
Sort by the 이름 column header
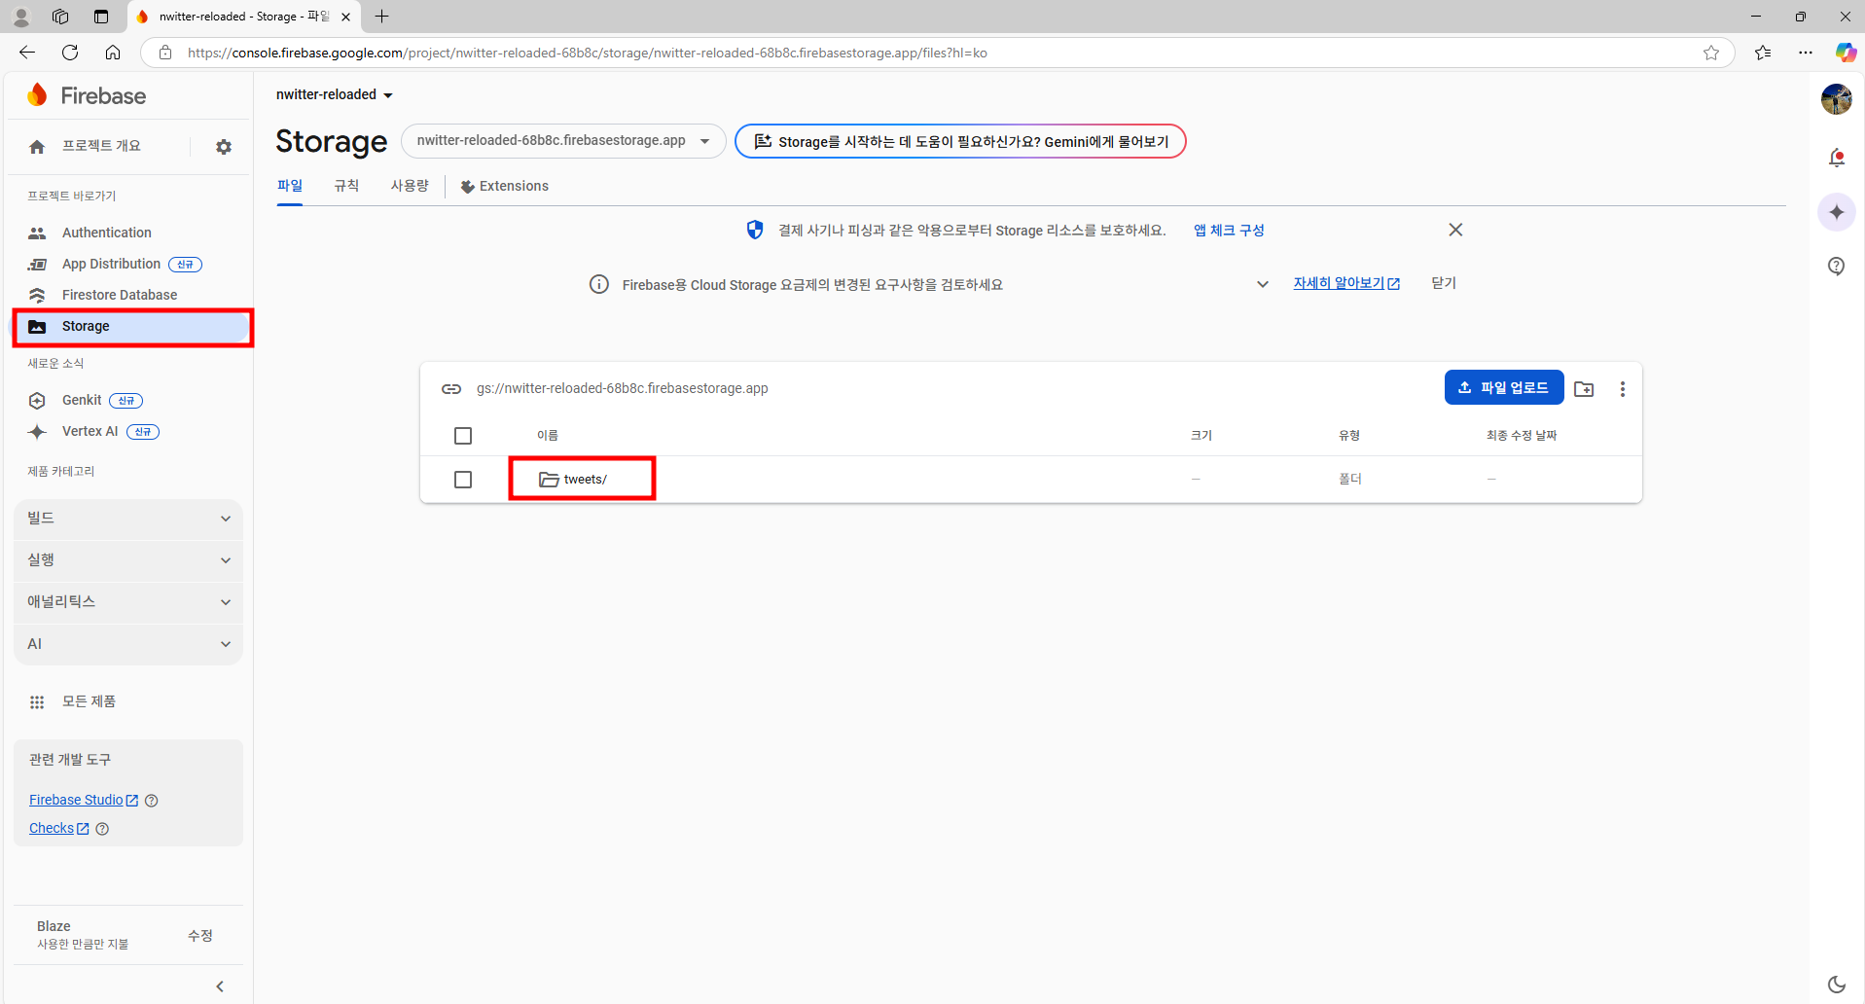tap(548, 436)
